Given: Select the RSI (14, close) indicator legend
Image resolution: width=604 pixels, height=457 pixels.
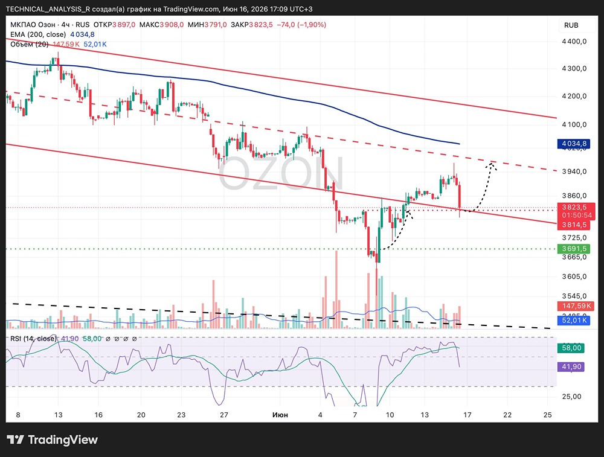Looking at the screenshot, I should [33, 339].
